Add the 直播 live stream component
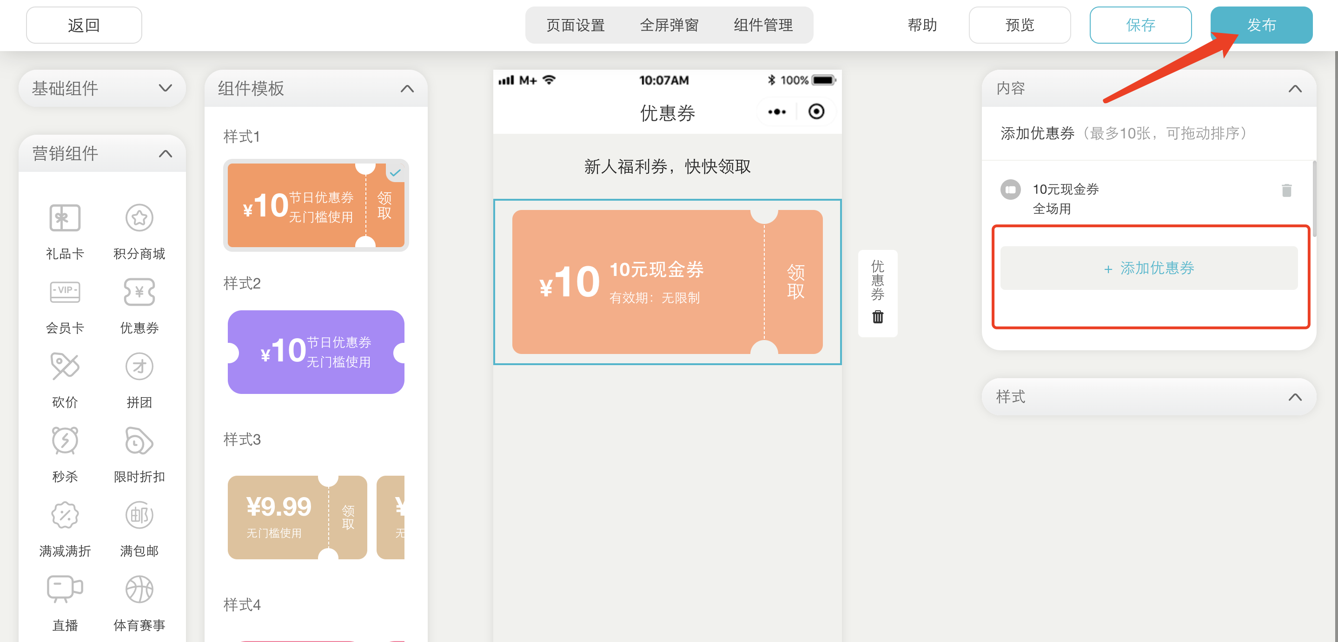1338x642 pixels. coord(65,589)
